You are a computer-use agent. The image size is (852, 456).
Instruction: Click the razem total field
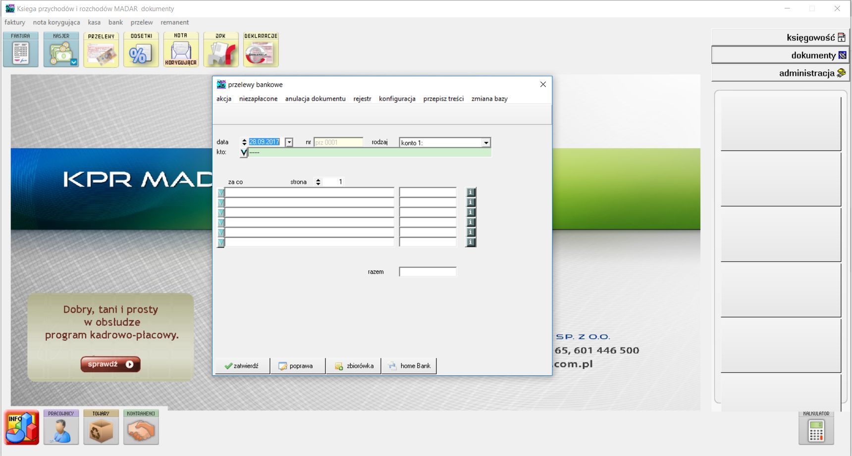pyautogui.click(x=427, y=272)
